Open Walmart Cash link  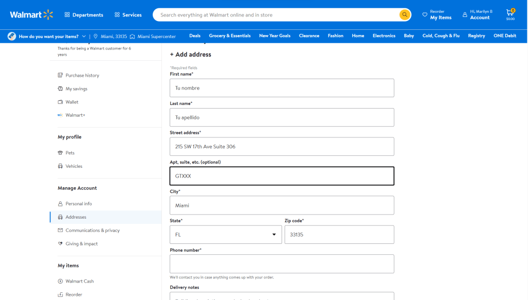pyautogui.click(x=79, y=281)
